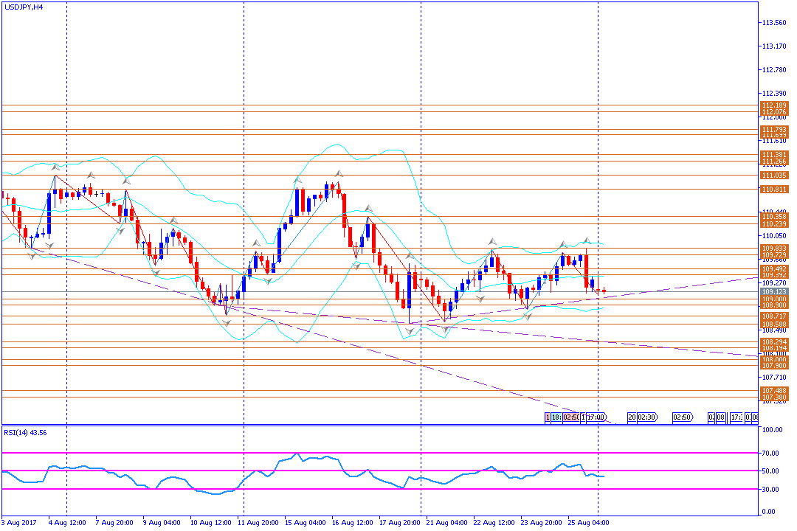Viewport: 797px width, 531px height.
Task: Click the 109.833 level price label
Action: (x=774, y=249)
